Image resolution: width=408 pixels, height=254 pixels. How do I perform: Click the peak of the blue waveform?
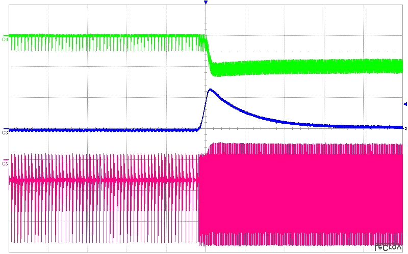[x=211, y=90]
